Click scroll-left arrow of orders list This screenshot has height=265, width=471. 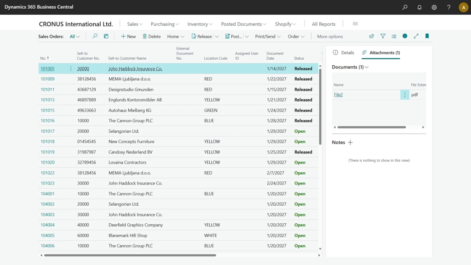coord(41,255)
